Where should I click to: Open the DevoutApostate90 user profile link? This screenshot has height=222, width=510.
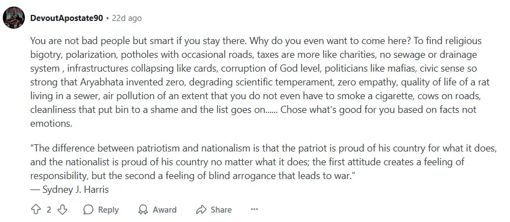coord(66,18)
